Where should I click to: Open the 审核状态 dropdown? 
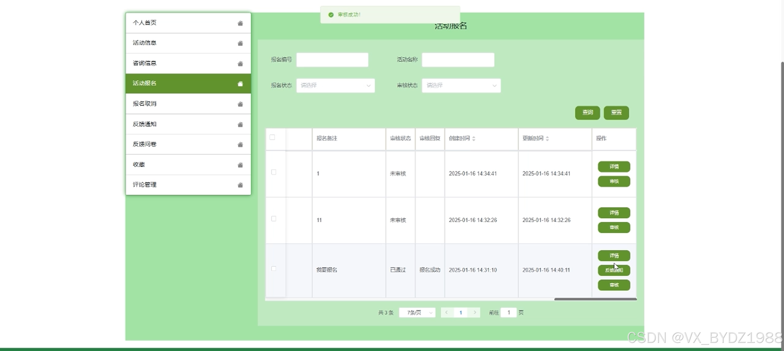click(461, 85)
